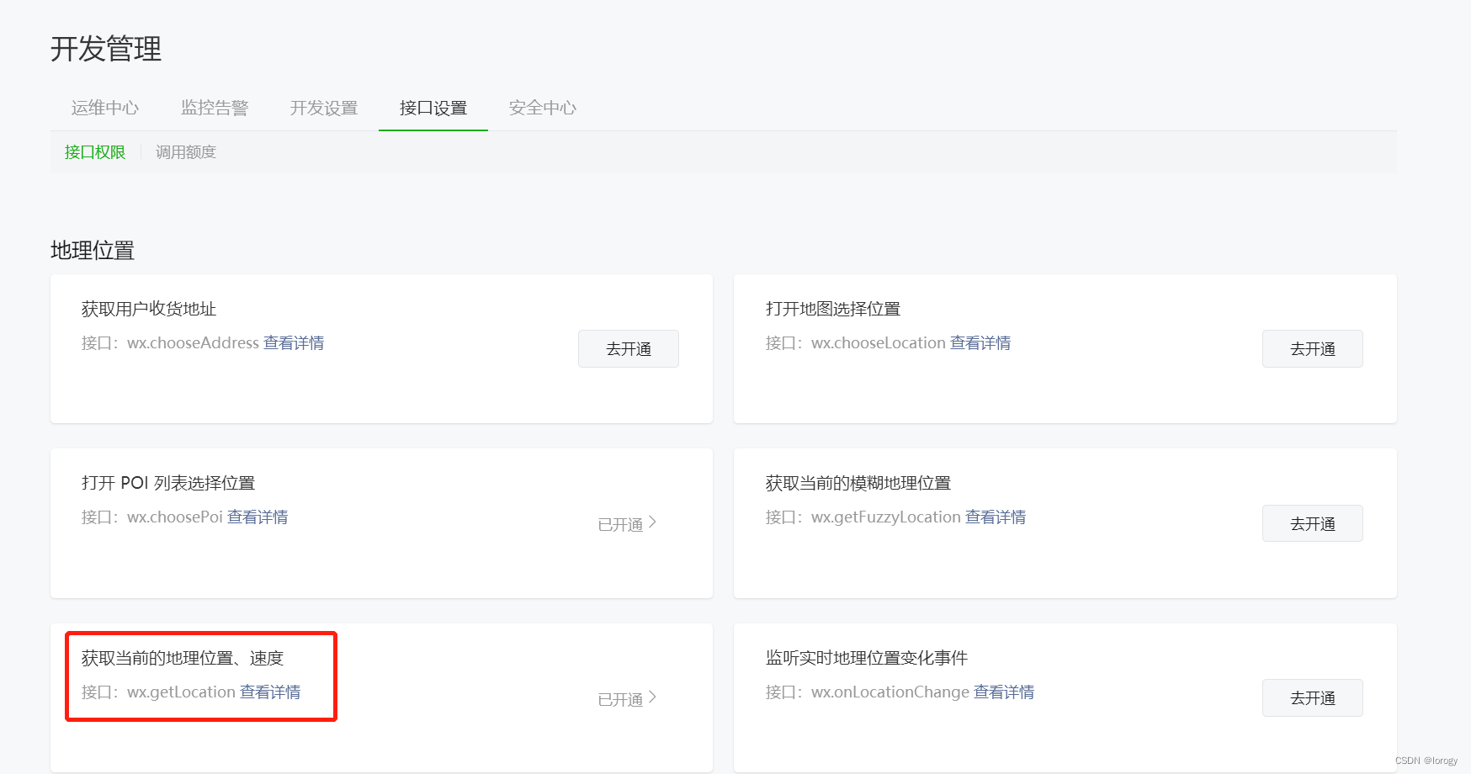Go to the 安全中心 tab
The width and height of the screenshot is (1471, 774).
coord(543,108)
